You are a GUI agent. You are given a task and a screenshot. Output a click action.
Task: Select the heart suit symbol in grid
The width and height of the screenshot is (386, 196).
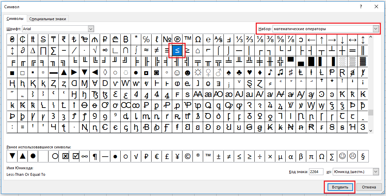coord(250,73)
